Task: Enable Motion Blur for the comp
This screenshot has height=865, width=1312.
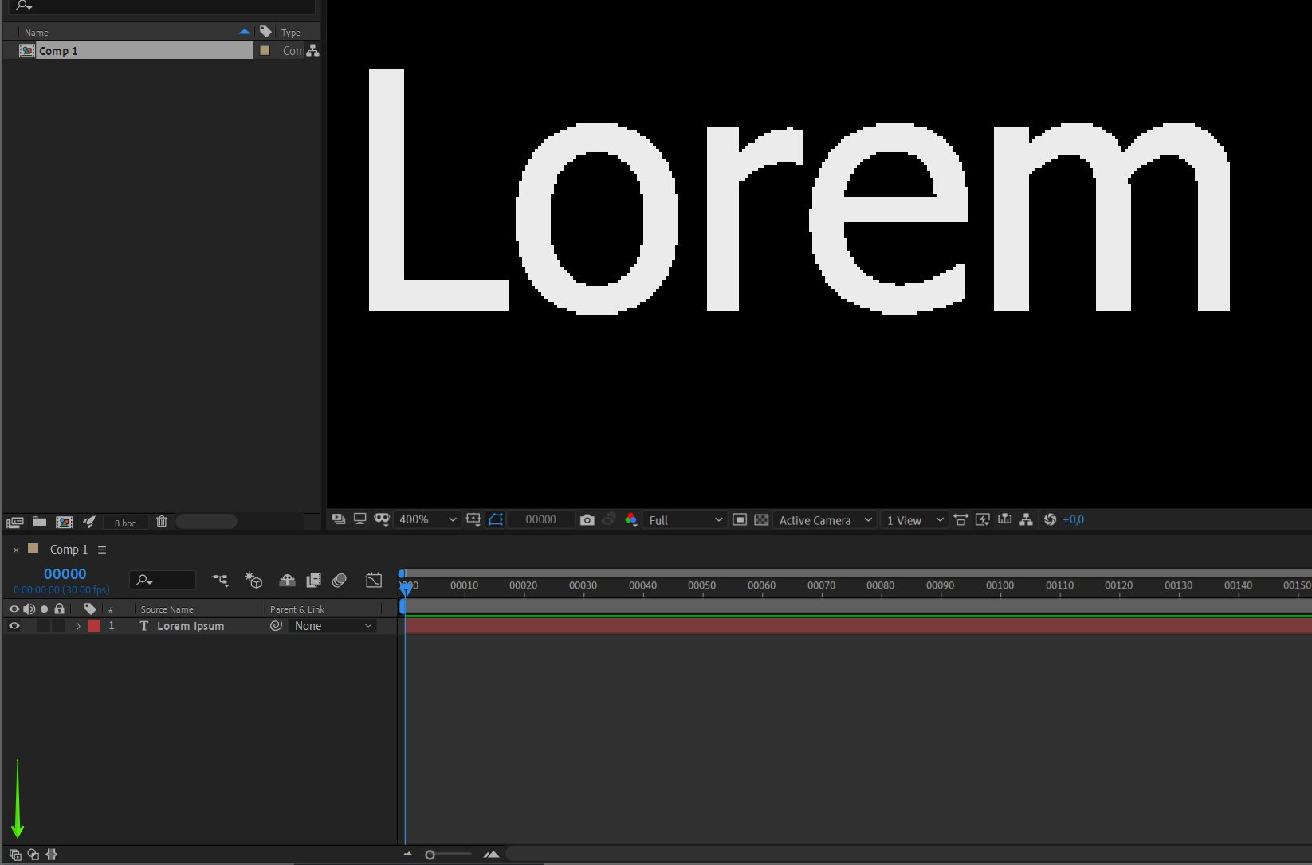Action: tap(340, 580)
